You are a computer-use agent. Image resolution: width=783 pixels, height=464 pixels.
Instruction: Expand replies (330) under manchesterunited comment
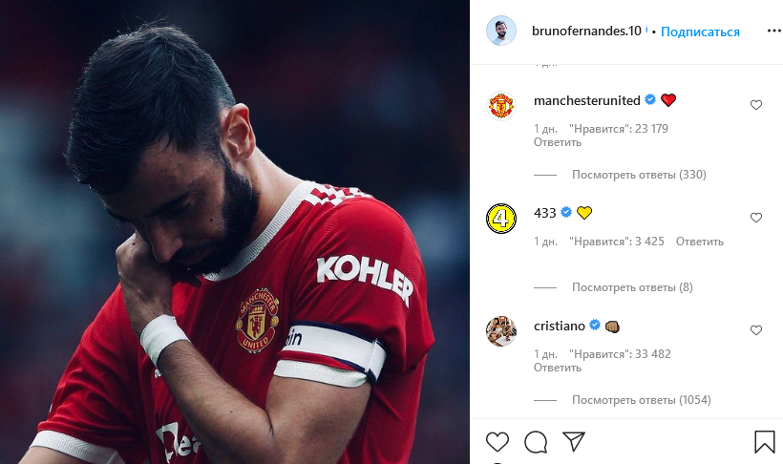point(639,175)
